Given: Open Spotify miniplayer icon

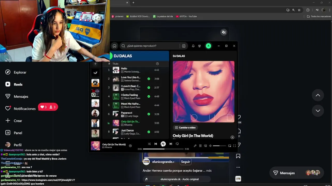Looking at the screenshot, I should click(230, 146).
